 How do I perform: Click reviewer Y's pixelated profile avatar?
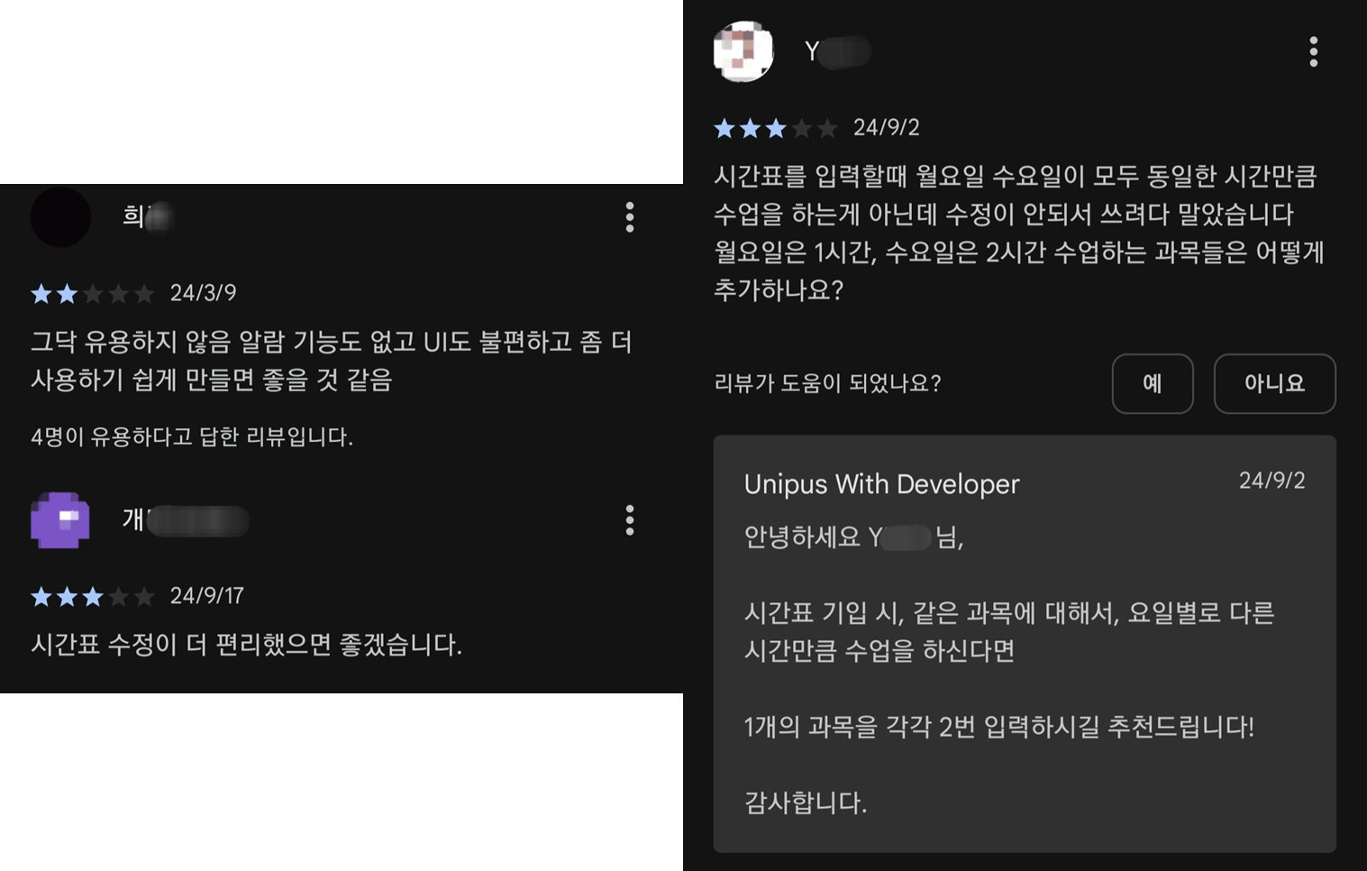[x=743, y=51]
